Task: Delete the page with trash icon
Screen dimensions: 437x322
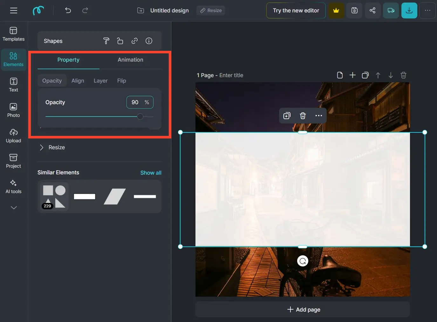Action: [403, 75]
